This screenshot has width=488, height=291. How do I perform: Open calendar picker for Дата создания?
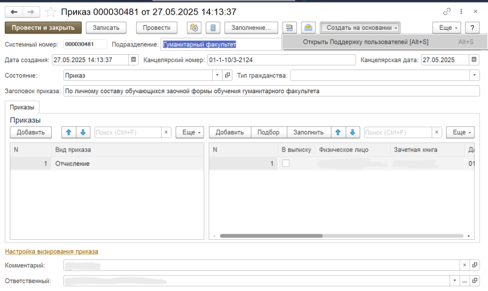[x=133, y=60]
